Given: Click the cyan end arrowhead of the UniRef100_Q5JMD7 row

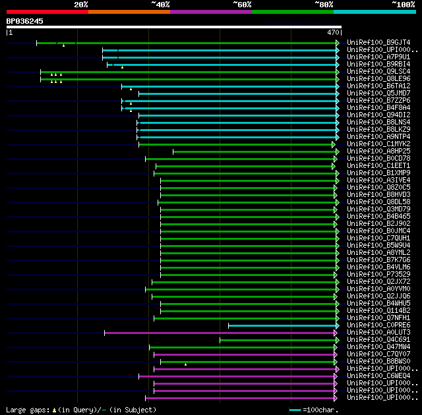Looking at the screenshot, I should [338, 94].
